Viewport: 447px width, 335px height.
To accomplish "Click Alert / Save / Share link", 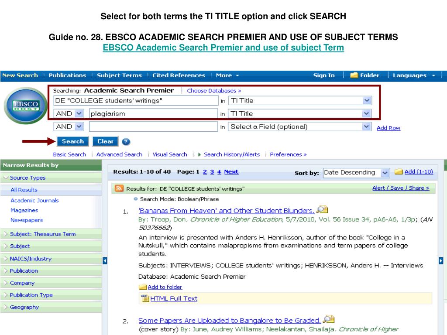I will tap(401, 188).
